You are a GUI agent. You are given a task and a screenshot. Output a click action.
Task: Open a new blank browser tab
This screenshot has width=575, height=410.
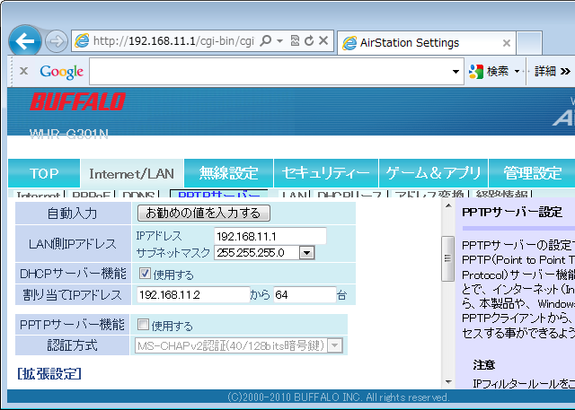529,43
